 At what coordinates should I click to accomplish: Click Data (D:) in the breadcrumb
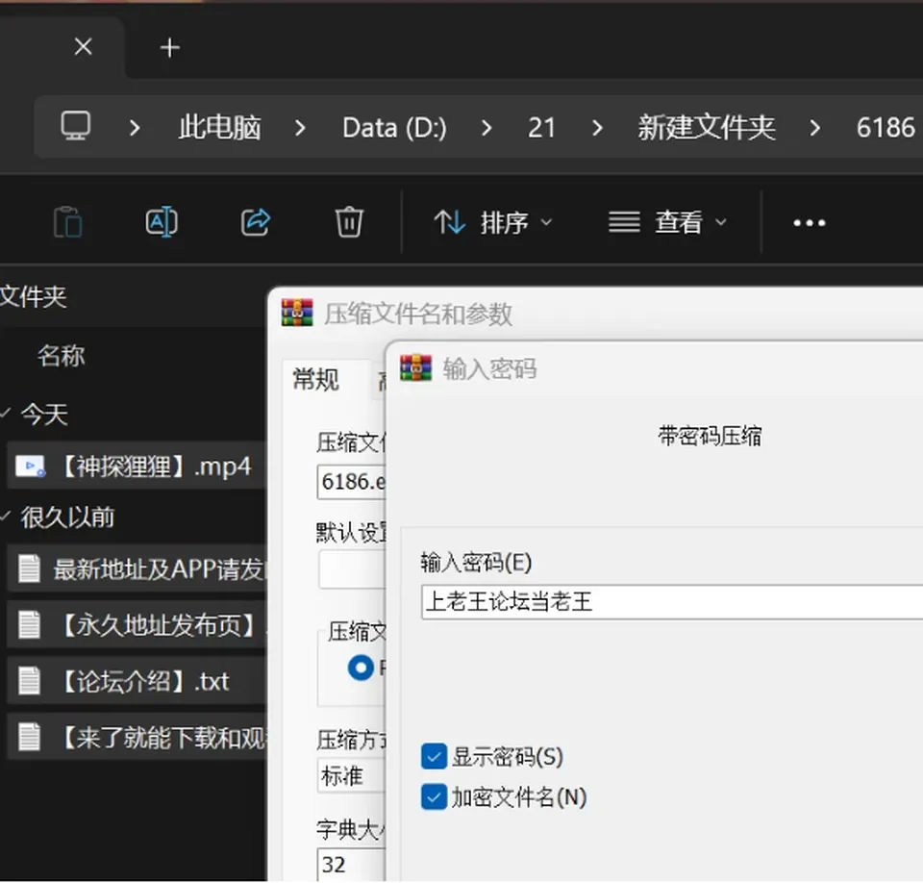(394, 127)
